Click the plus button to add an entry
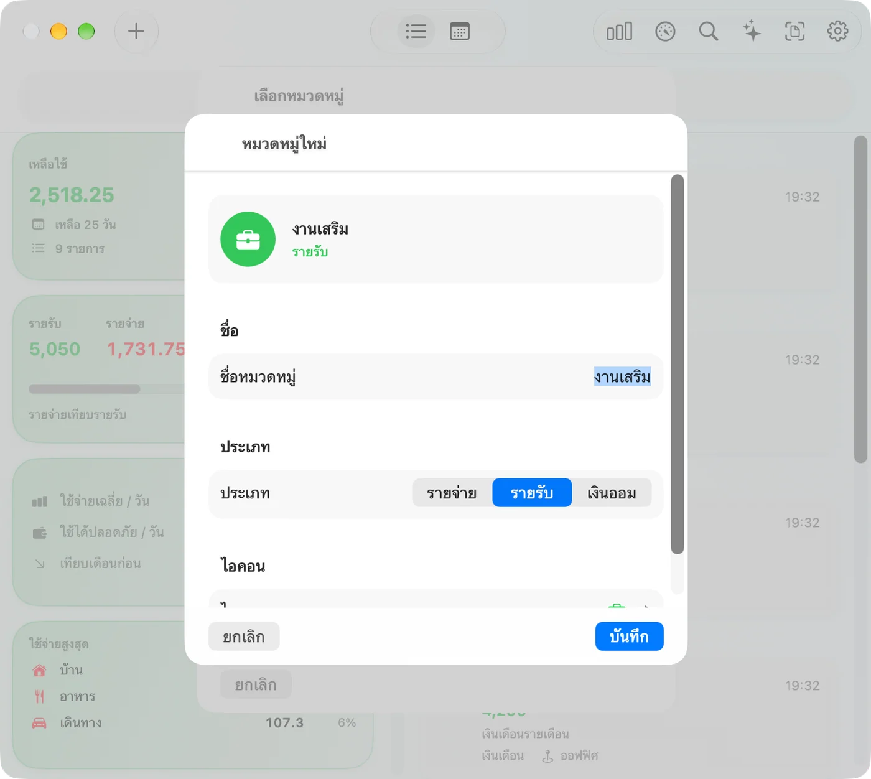Screen dimensions: 871x779 136,31
